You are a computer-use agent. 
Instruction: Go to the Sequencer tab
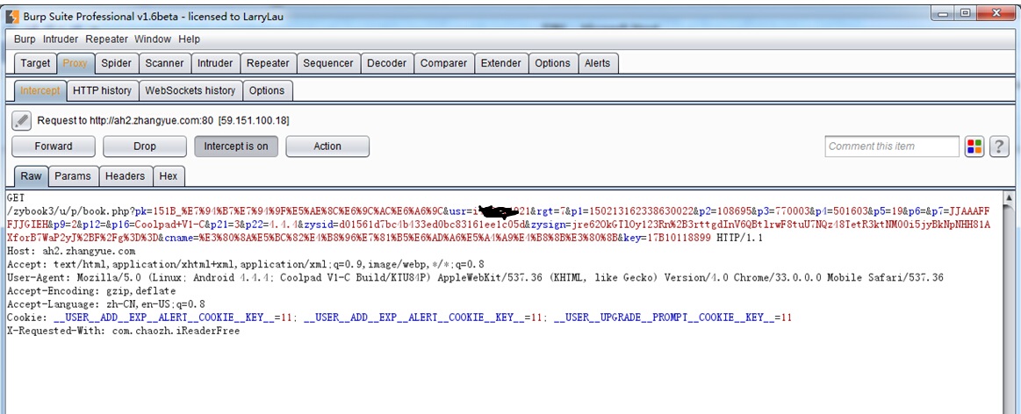[328, 63]
